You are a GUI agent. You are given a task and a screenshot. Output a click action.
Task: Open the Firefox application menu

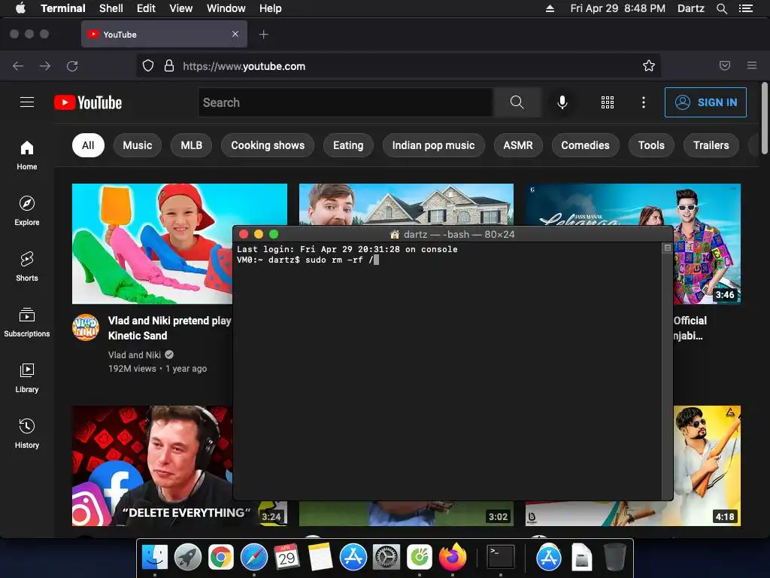(x=752, y=65)
